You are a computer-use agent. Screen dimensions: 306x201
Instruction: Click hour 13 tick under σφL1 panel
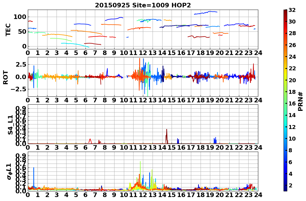click(153, 194)
